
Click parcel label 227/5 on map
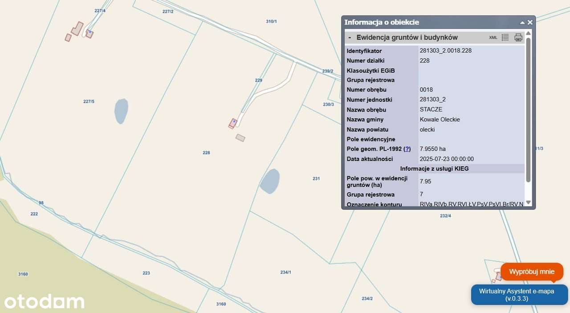[89, 101]
